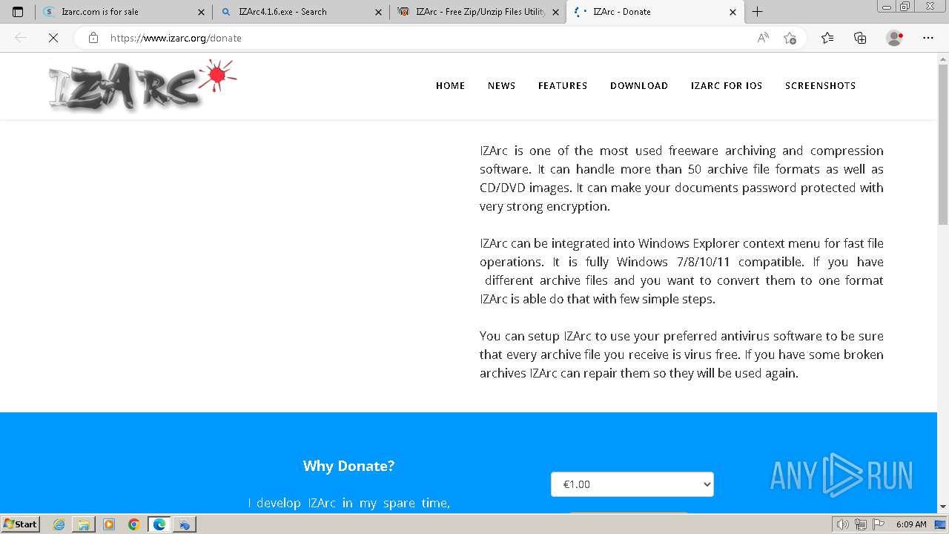Go to the DOWNLOAD page
Screen dimensions: 949x534
pyautogui.click(x=639, y=85)
